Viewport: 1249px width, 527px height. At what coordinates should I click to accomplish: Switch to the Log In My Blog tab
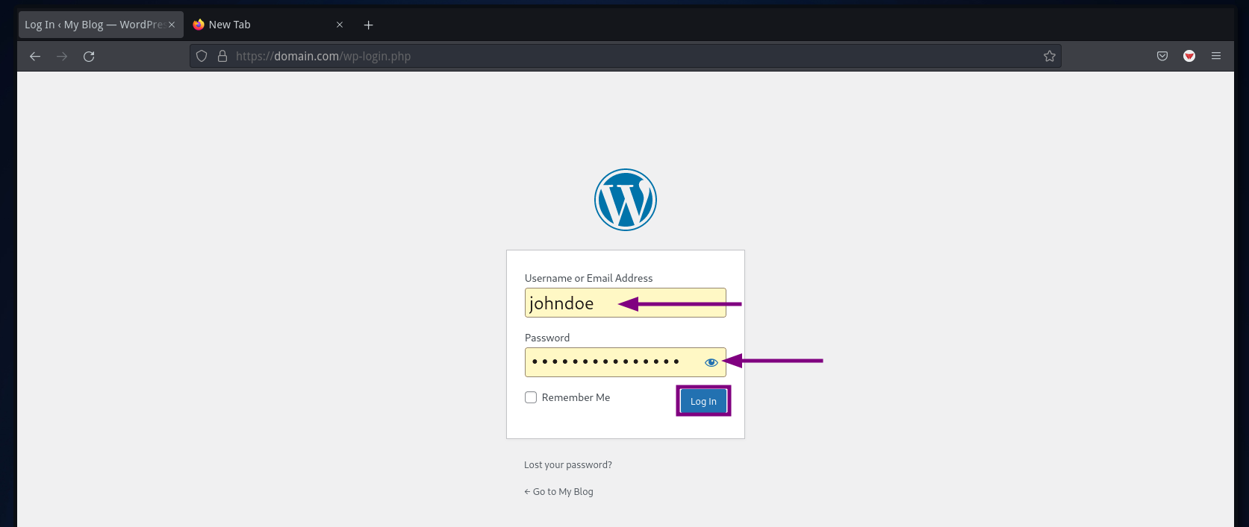pos(101,25)
